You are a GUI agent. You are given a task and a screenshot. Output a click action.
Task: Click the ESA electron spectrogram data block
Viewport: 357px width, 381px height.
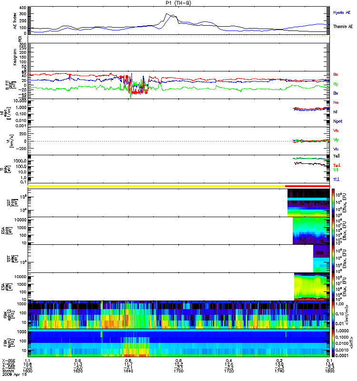[312, 287]
